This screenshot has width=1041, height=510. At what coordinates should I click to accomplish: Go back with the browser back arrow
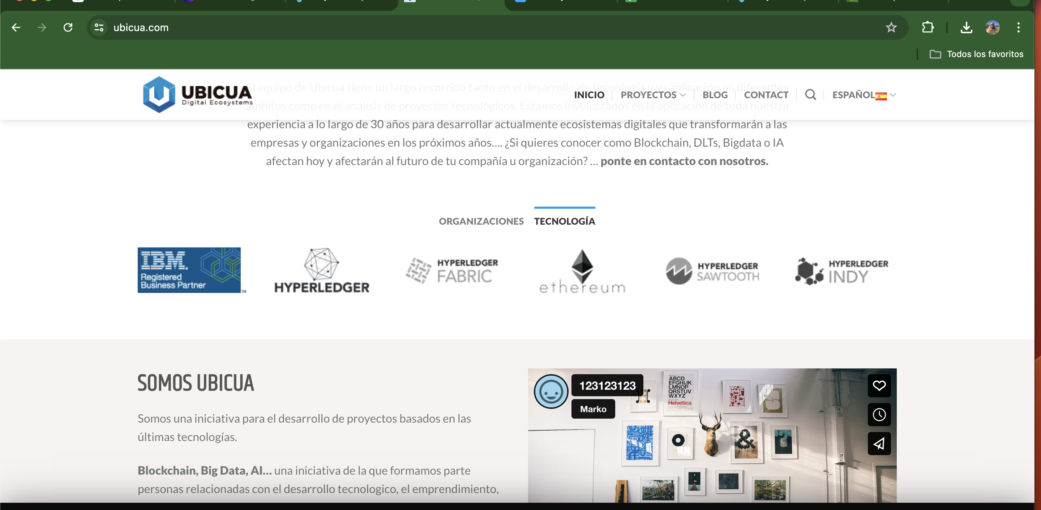click(16, 27)
